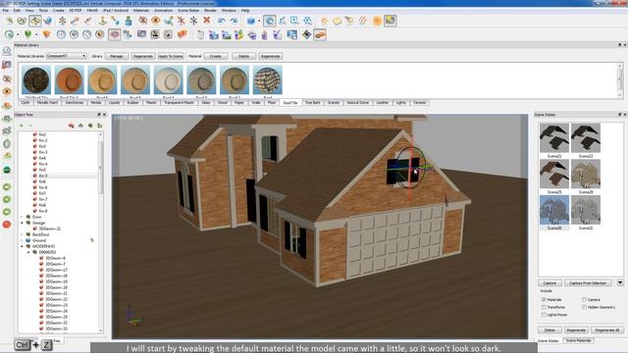Click the white document icon in second toolbar
Image resolution: width=628 pixels, height=353 pixels.
click(x=200, y=35)
